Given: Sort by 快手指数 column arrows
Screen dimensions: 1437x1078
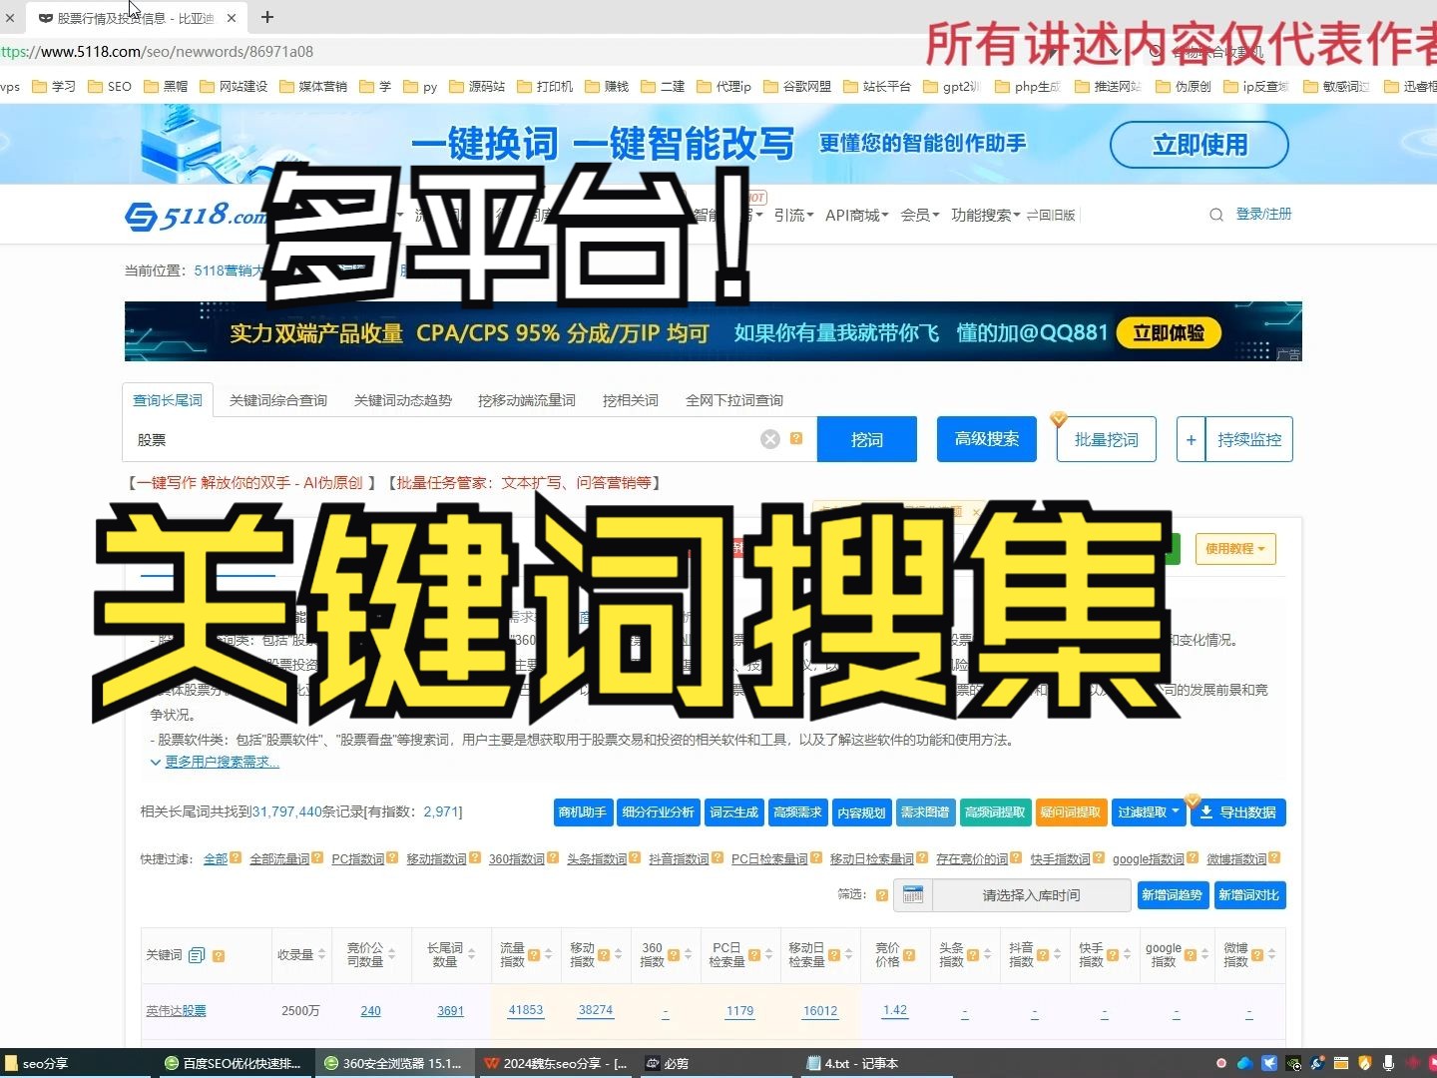Looking at the screenshot, I should point(1127,955).
